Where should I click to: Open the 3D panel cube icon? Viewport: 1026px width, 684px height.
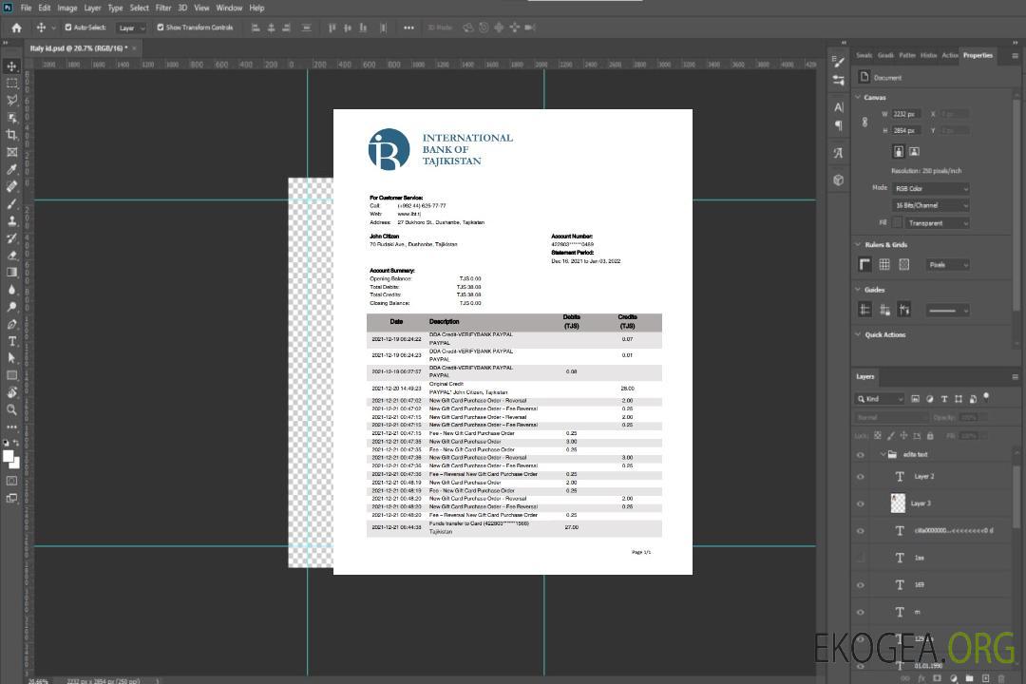(838, 180)
